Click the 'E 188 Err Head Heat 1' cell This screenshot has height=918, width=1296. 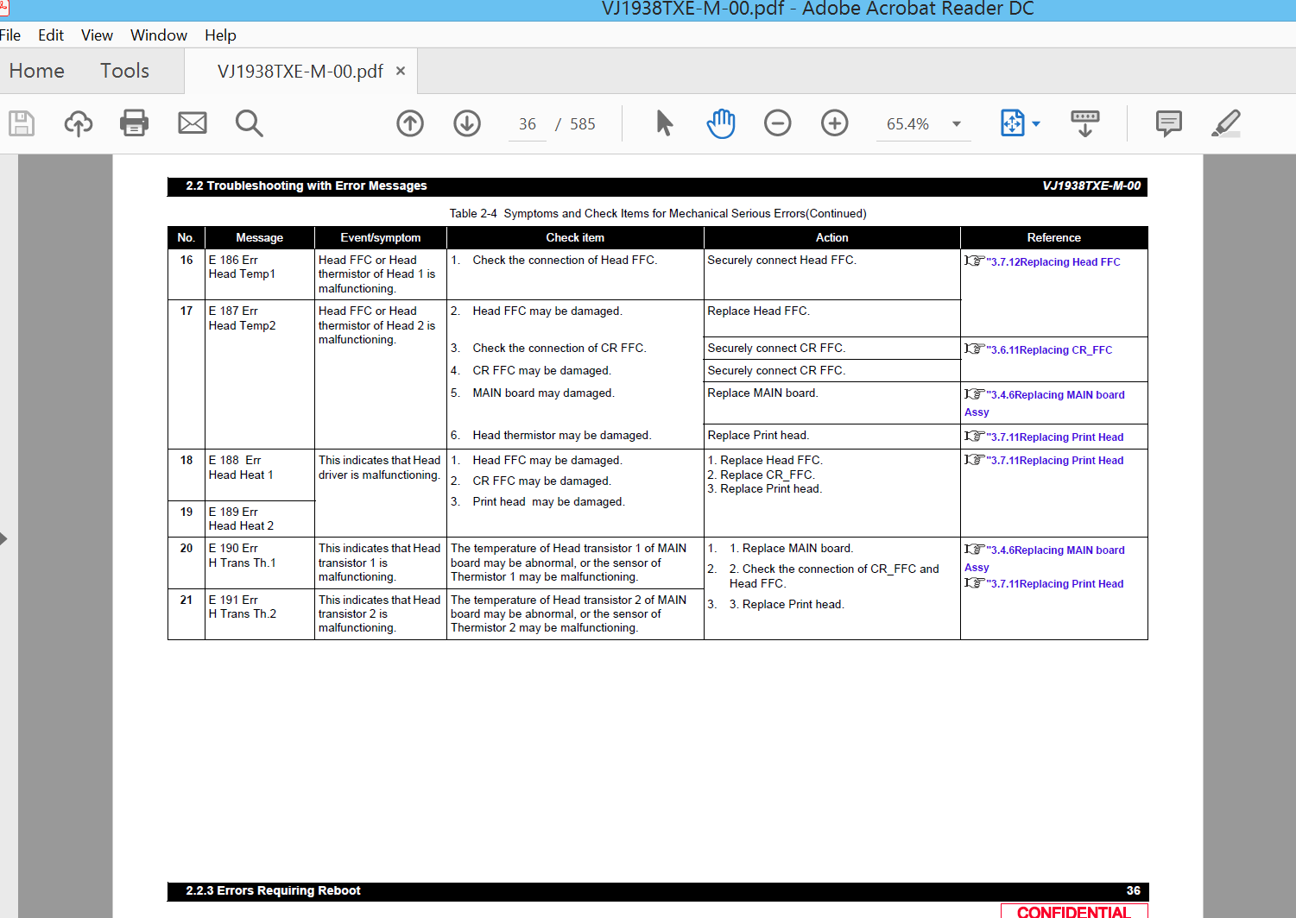click(x=260, y=475)
